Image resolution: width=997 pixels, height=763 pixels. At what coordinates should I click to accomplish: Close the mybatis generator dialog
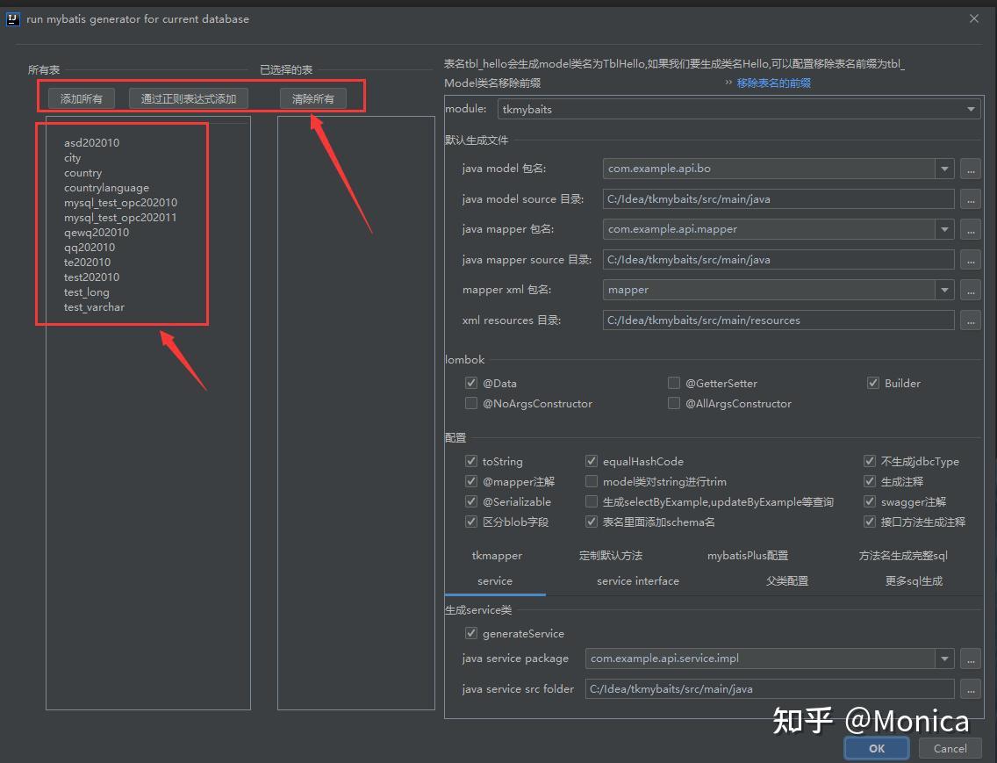[x=974, y=18]
